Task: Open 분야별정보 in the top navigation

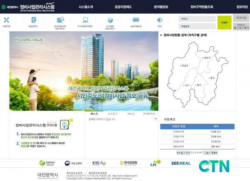Action: tap(161, 7)
